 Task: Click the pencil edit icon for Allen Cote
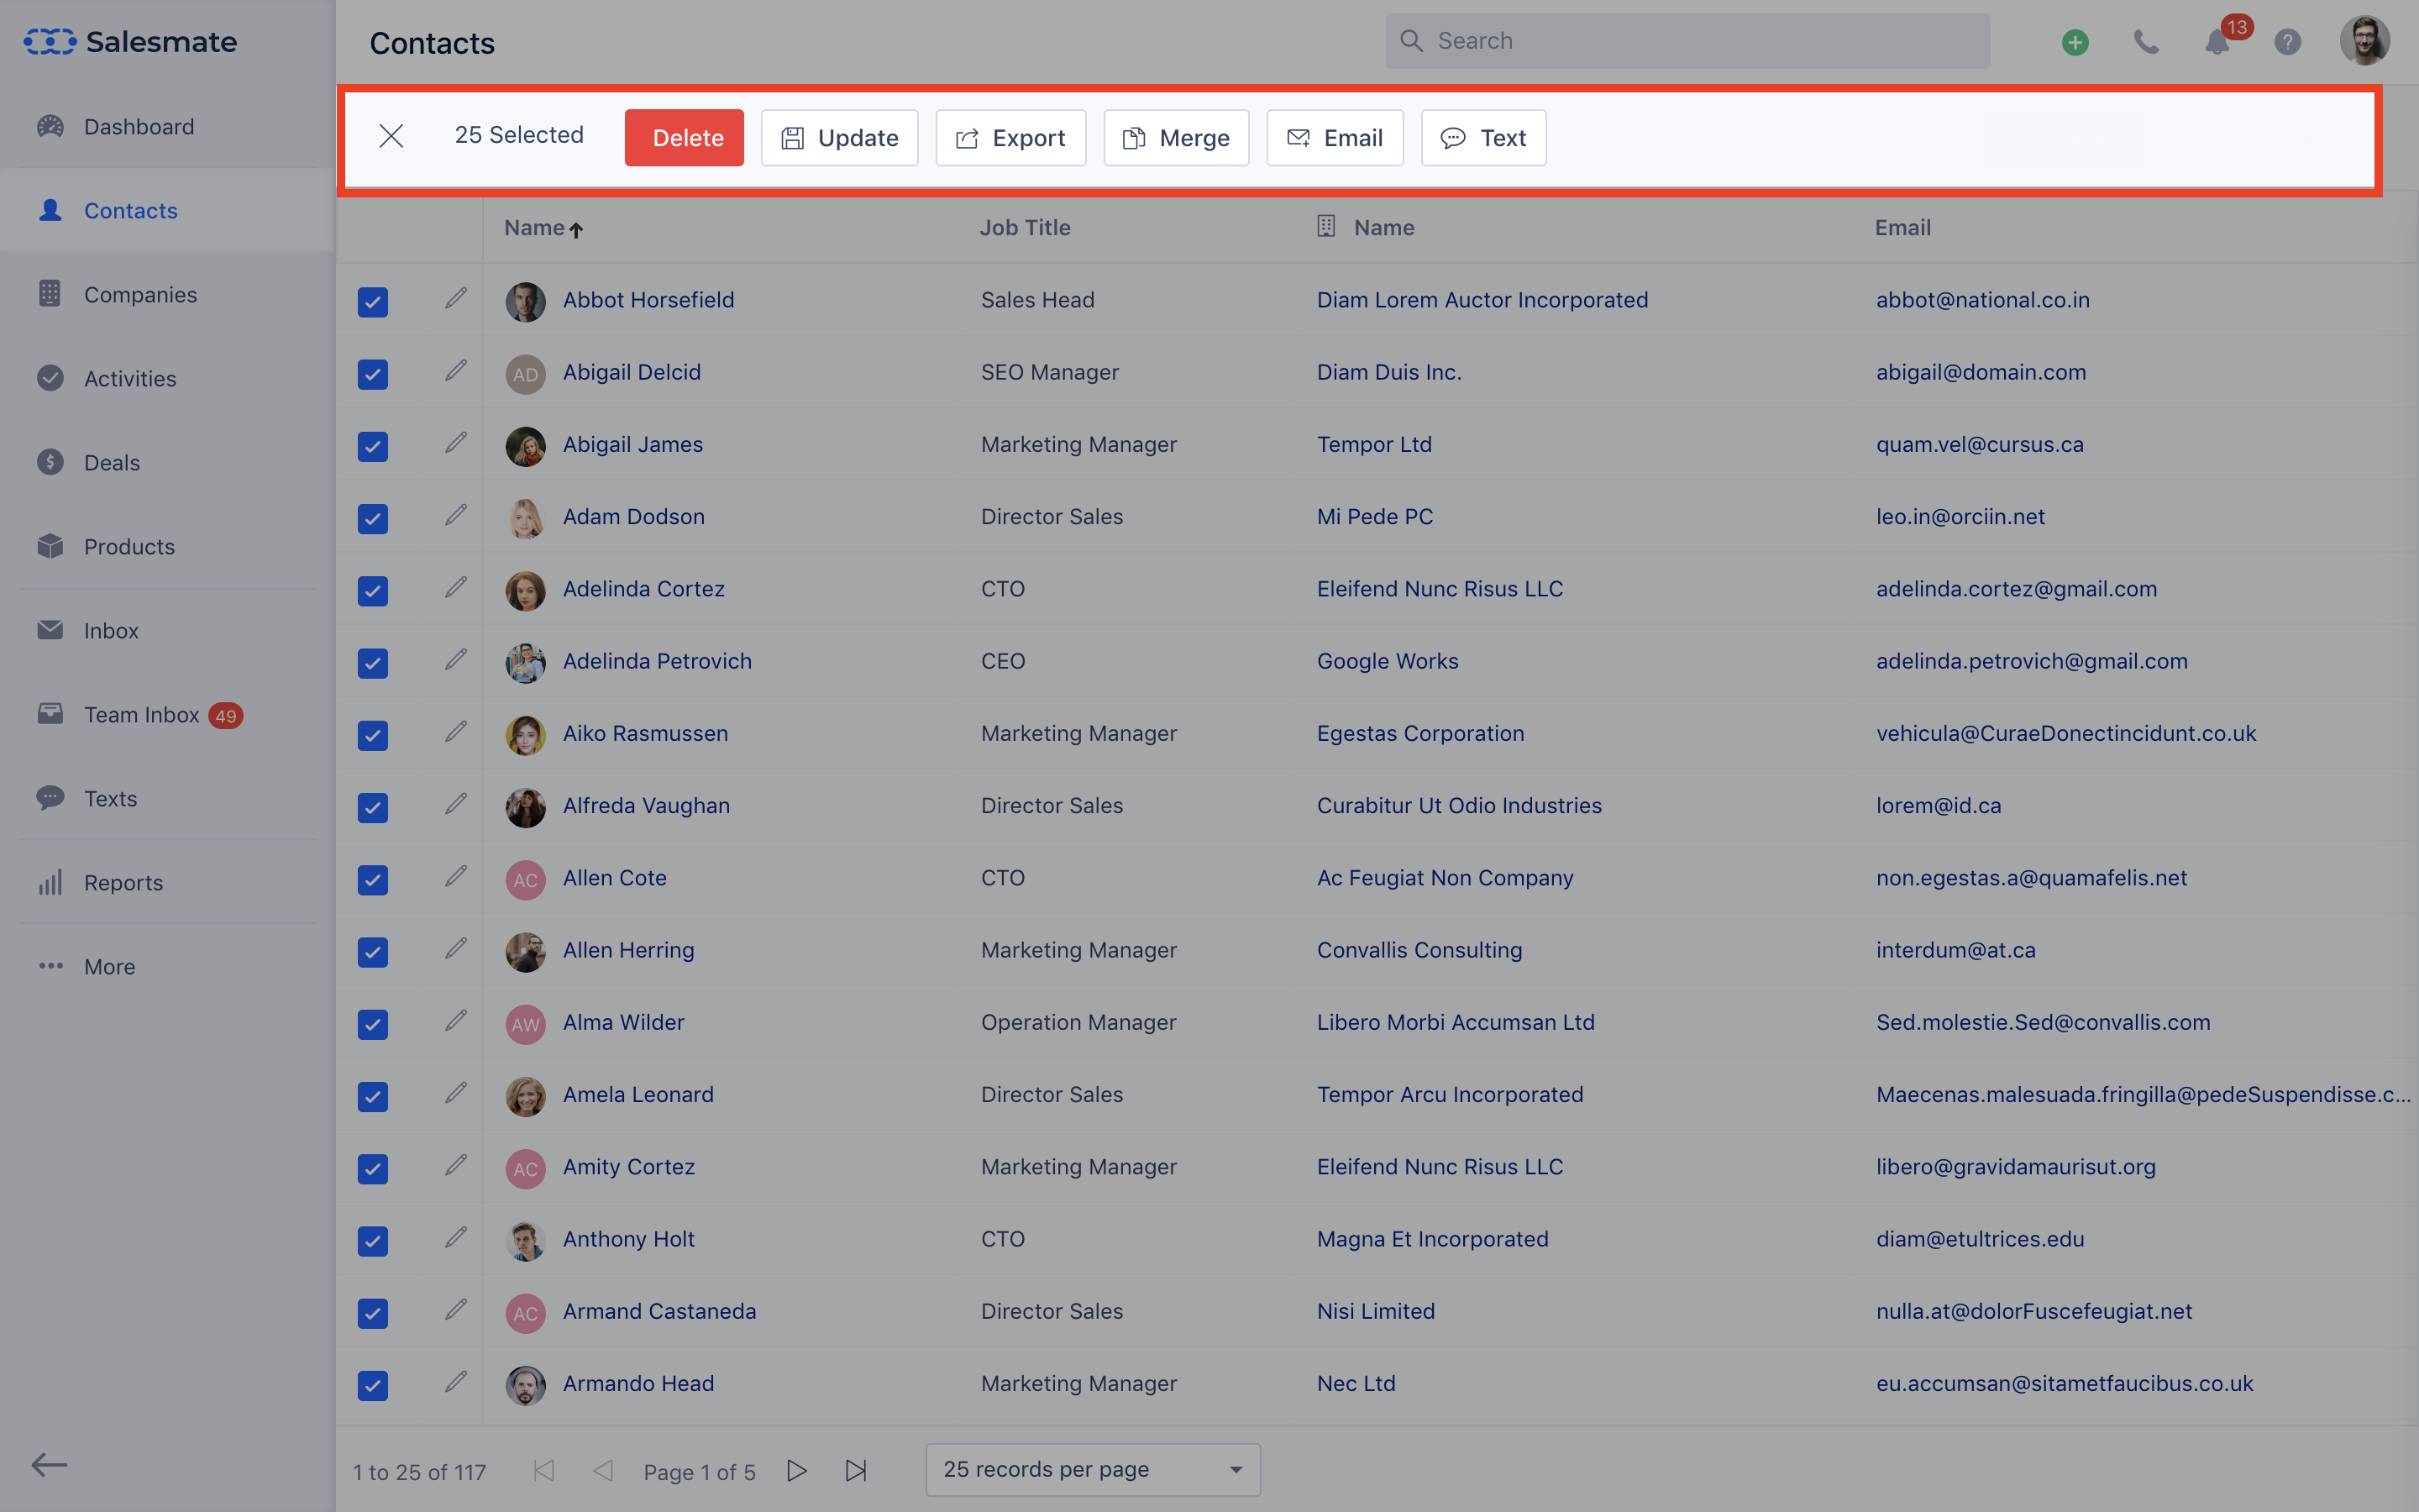pyautogui.click(x=456, y=876)
